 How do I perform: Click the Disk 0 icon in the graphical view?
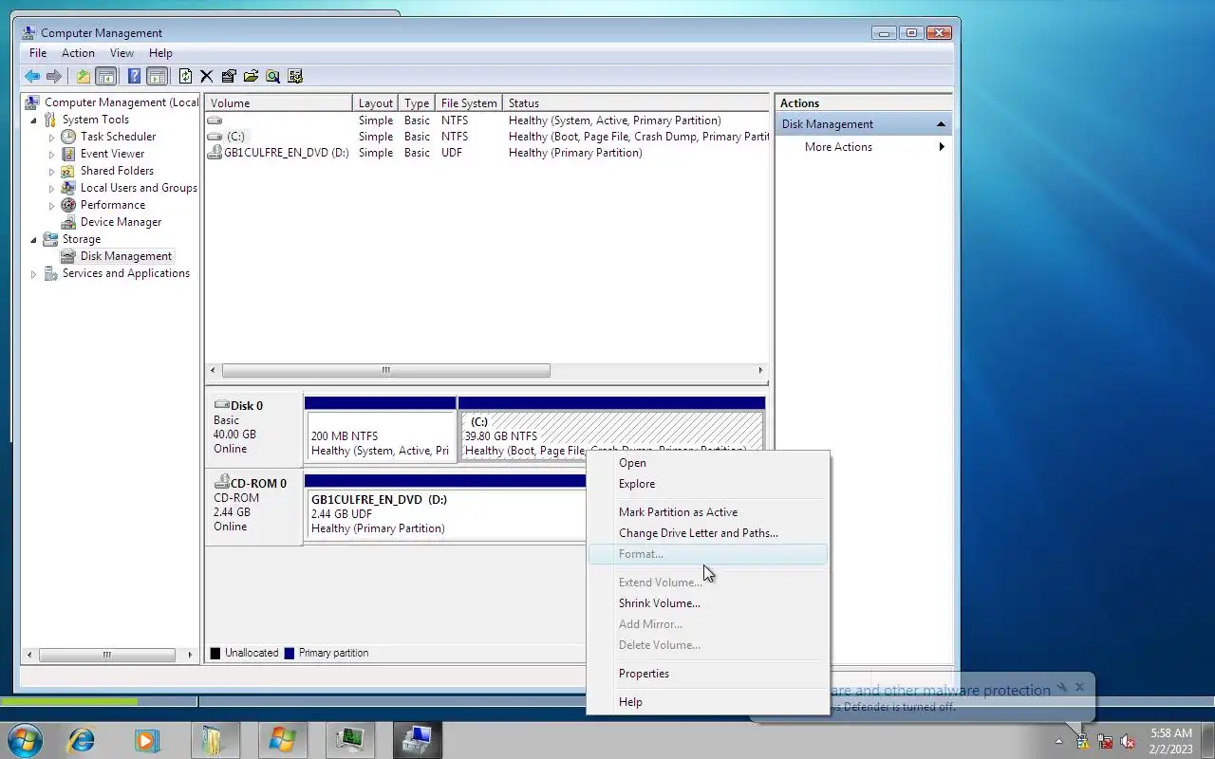click(x=221, y=405)
